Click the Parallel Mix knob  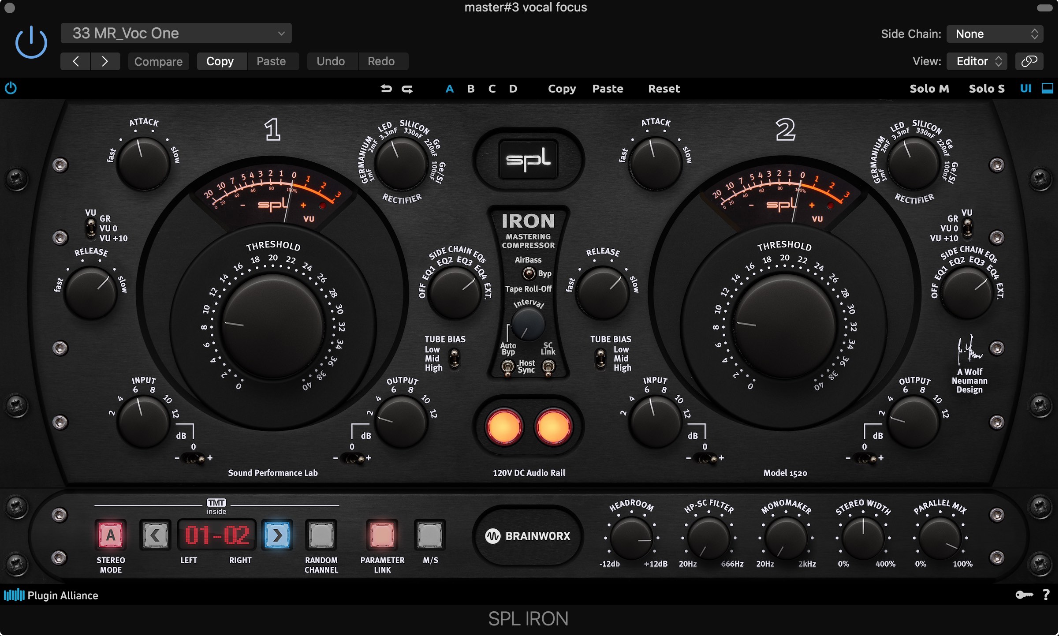click(940, 538)
